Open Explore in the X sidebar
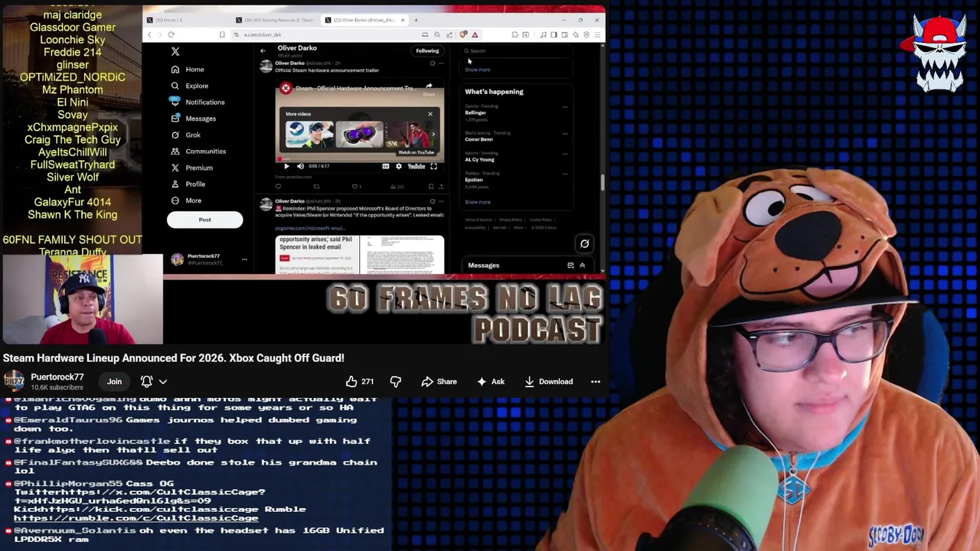 tap(189, 86)
